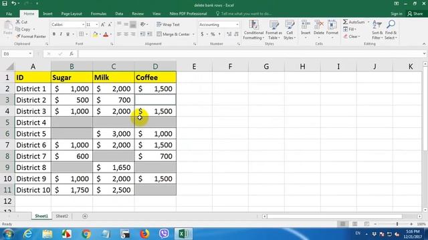The image size is (428, 240).
Task: Click the Borders icon
Action: 82,34
